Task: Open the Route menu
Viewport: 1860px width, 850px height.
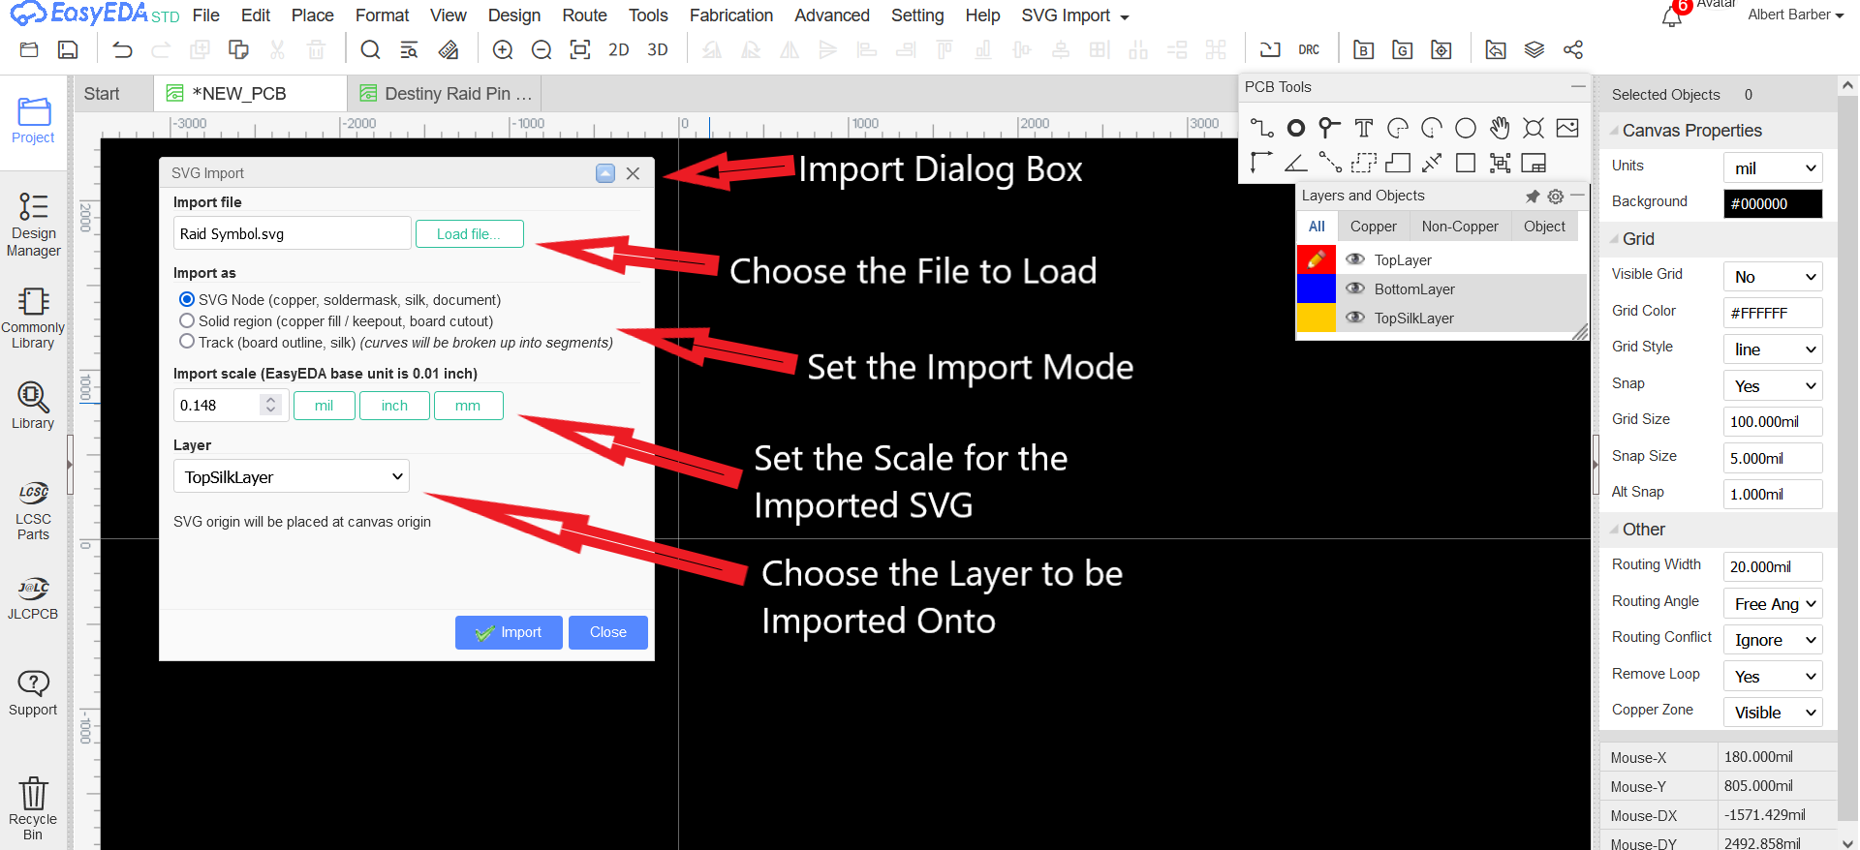Action: [x=584, y=15]
